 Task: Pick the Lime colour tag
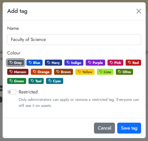[x=105, y=72]
